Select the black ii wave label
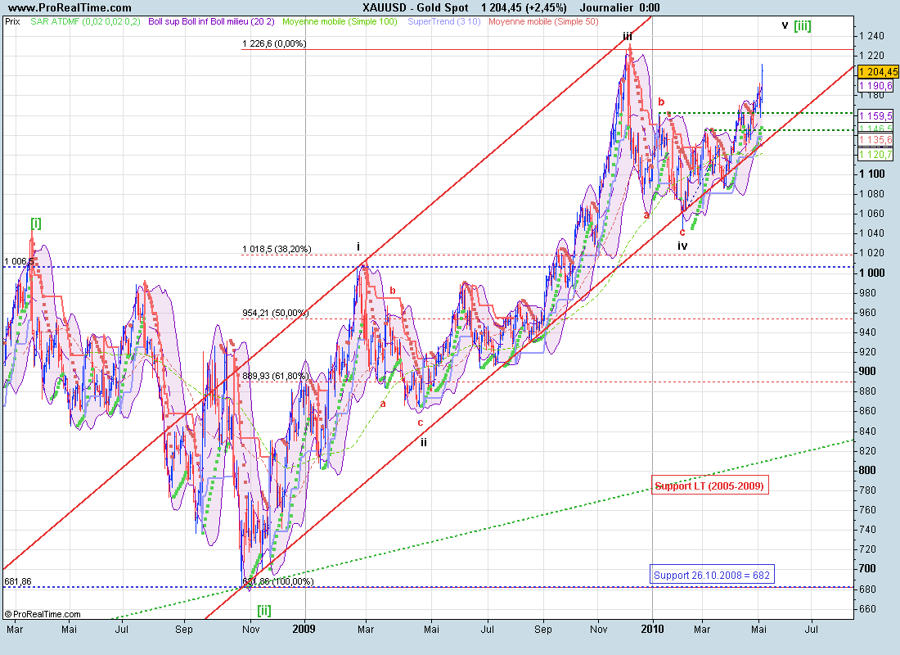The width and height of the screenshot is (900, 655). coord(424,442)
